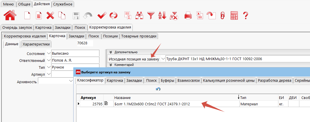Viewport: 310px width, 122px height.
Task: Open the calculator icon
Action: (234, 16)
